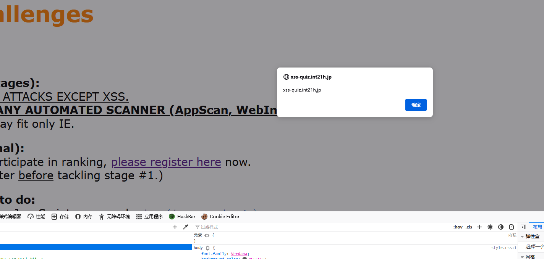Collapse the 弹性盒 (Flexbox) section
The height and width of the screenshot is (259, 544).
[522, 236]
